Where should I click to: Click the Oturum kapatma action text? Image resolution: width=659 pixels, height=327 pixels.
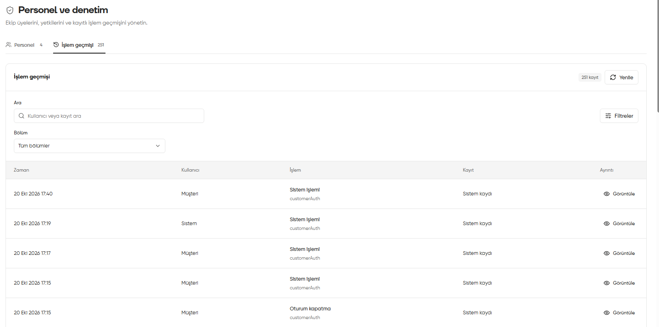pos(310,309)
